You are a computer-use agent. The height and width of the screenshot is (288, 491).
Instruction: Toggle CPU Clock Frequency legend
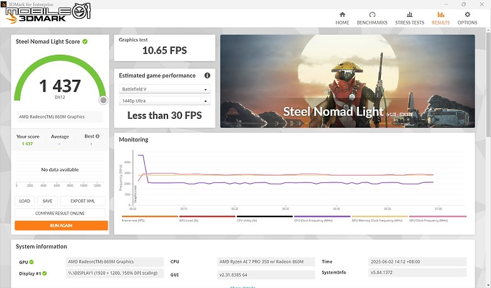pyautogui.click(x=322, y=218)
